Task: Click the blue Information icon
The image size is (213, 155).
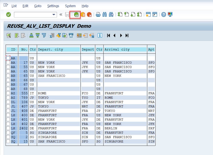Action: coord(100,35)
